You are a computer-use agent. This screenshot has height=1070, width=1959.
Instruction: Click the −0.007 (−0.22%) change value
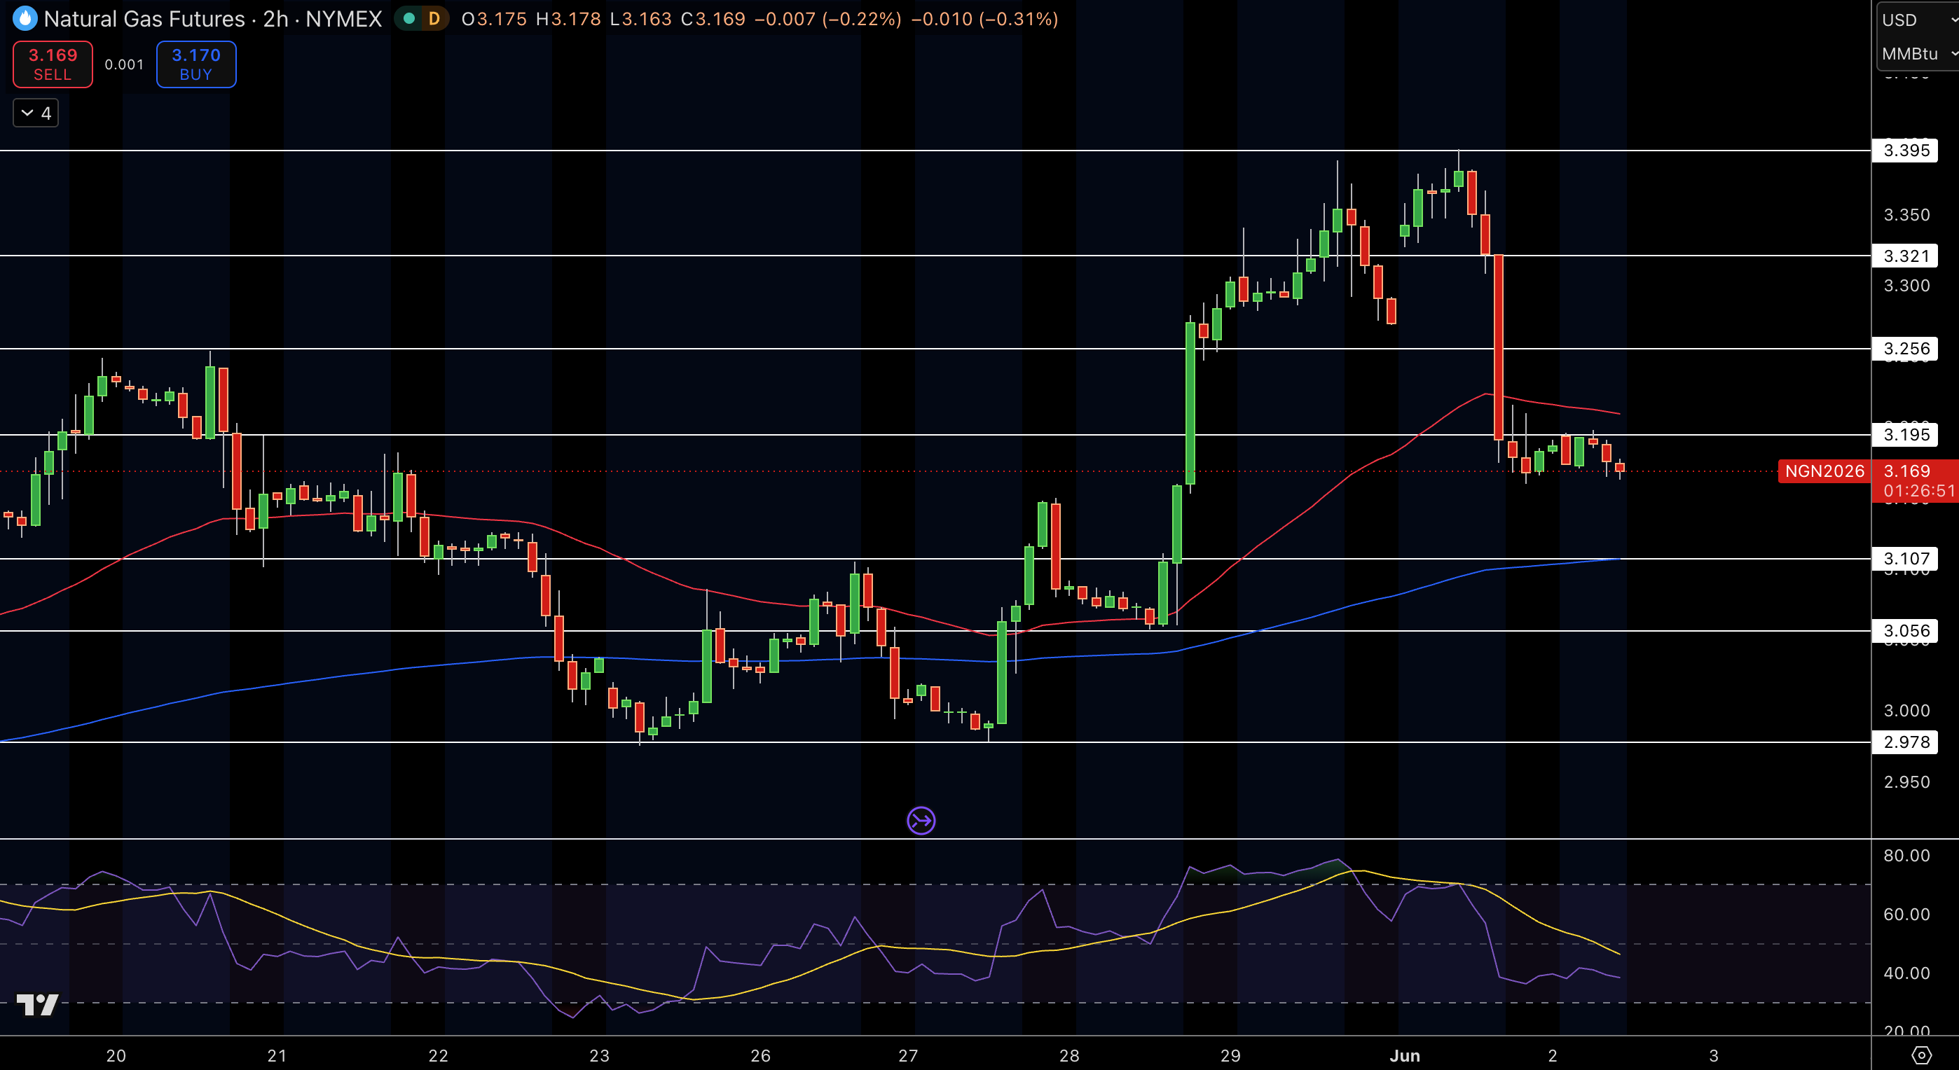827,19
